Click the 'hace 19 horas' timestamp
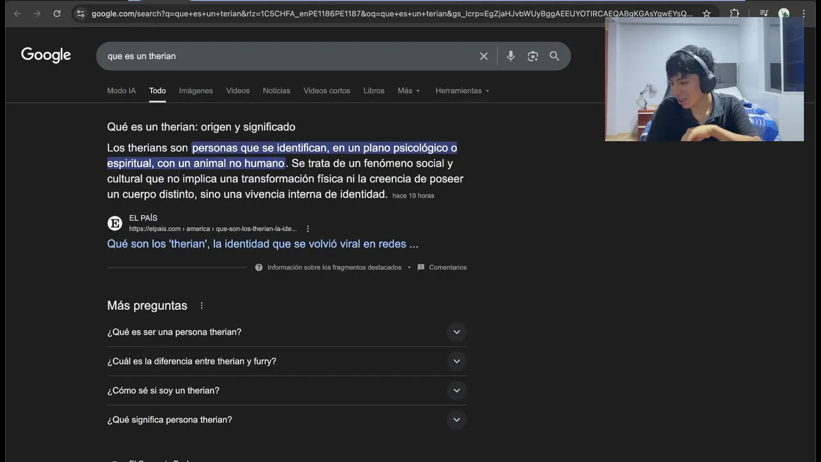The image size is (821, 462). [x=413, y=196]
